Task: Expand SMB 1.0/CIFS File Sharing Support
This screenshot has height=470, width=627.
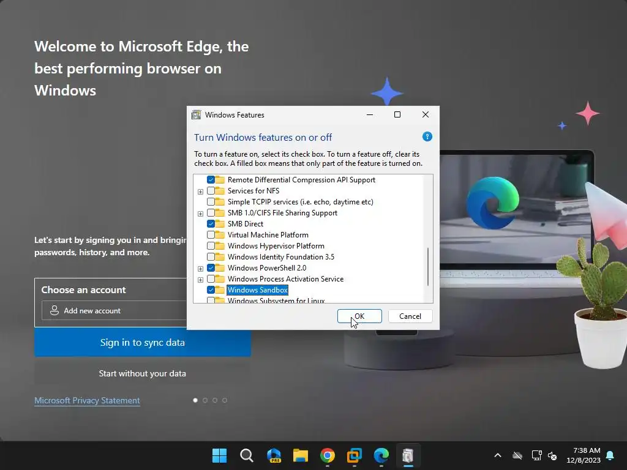Action: (x=200, y=214)
